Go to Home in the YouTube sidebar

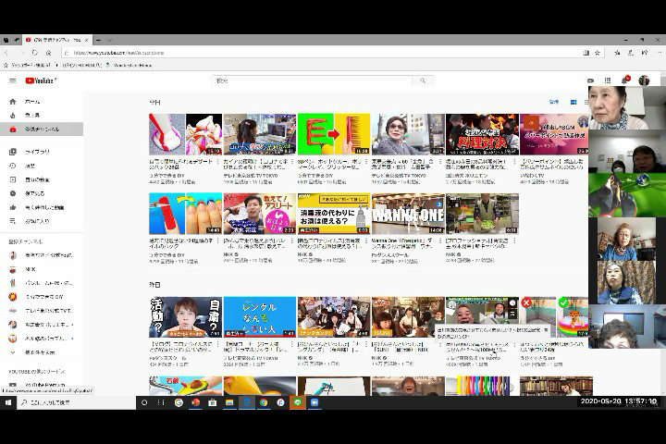[31, 101]
